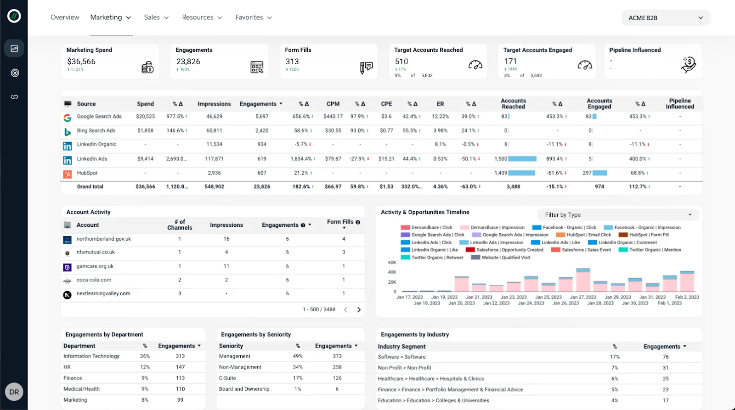Screen dimensions: 735x410
Task: Expand the Sales menu
Action: click(x=156, y=17)
